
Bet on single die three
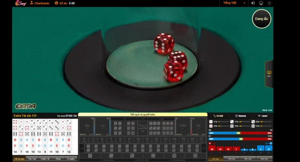[132, 156]
